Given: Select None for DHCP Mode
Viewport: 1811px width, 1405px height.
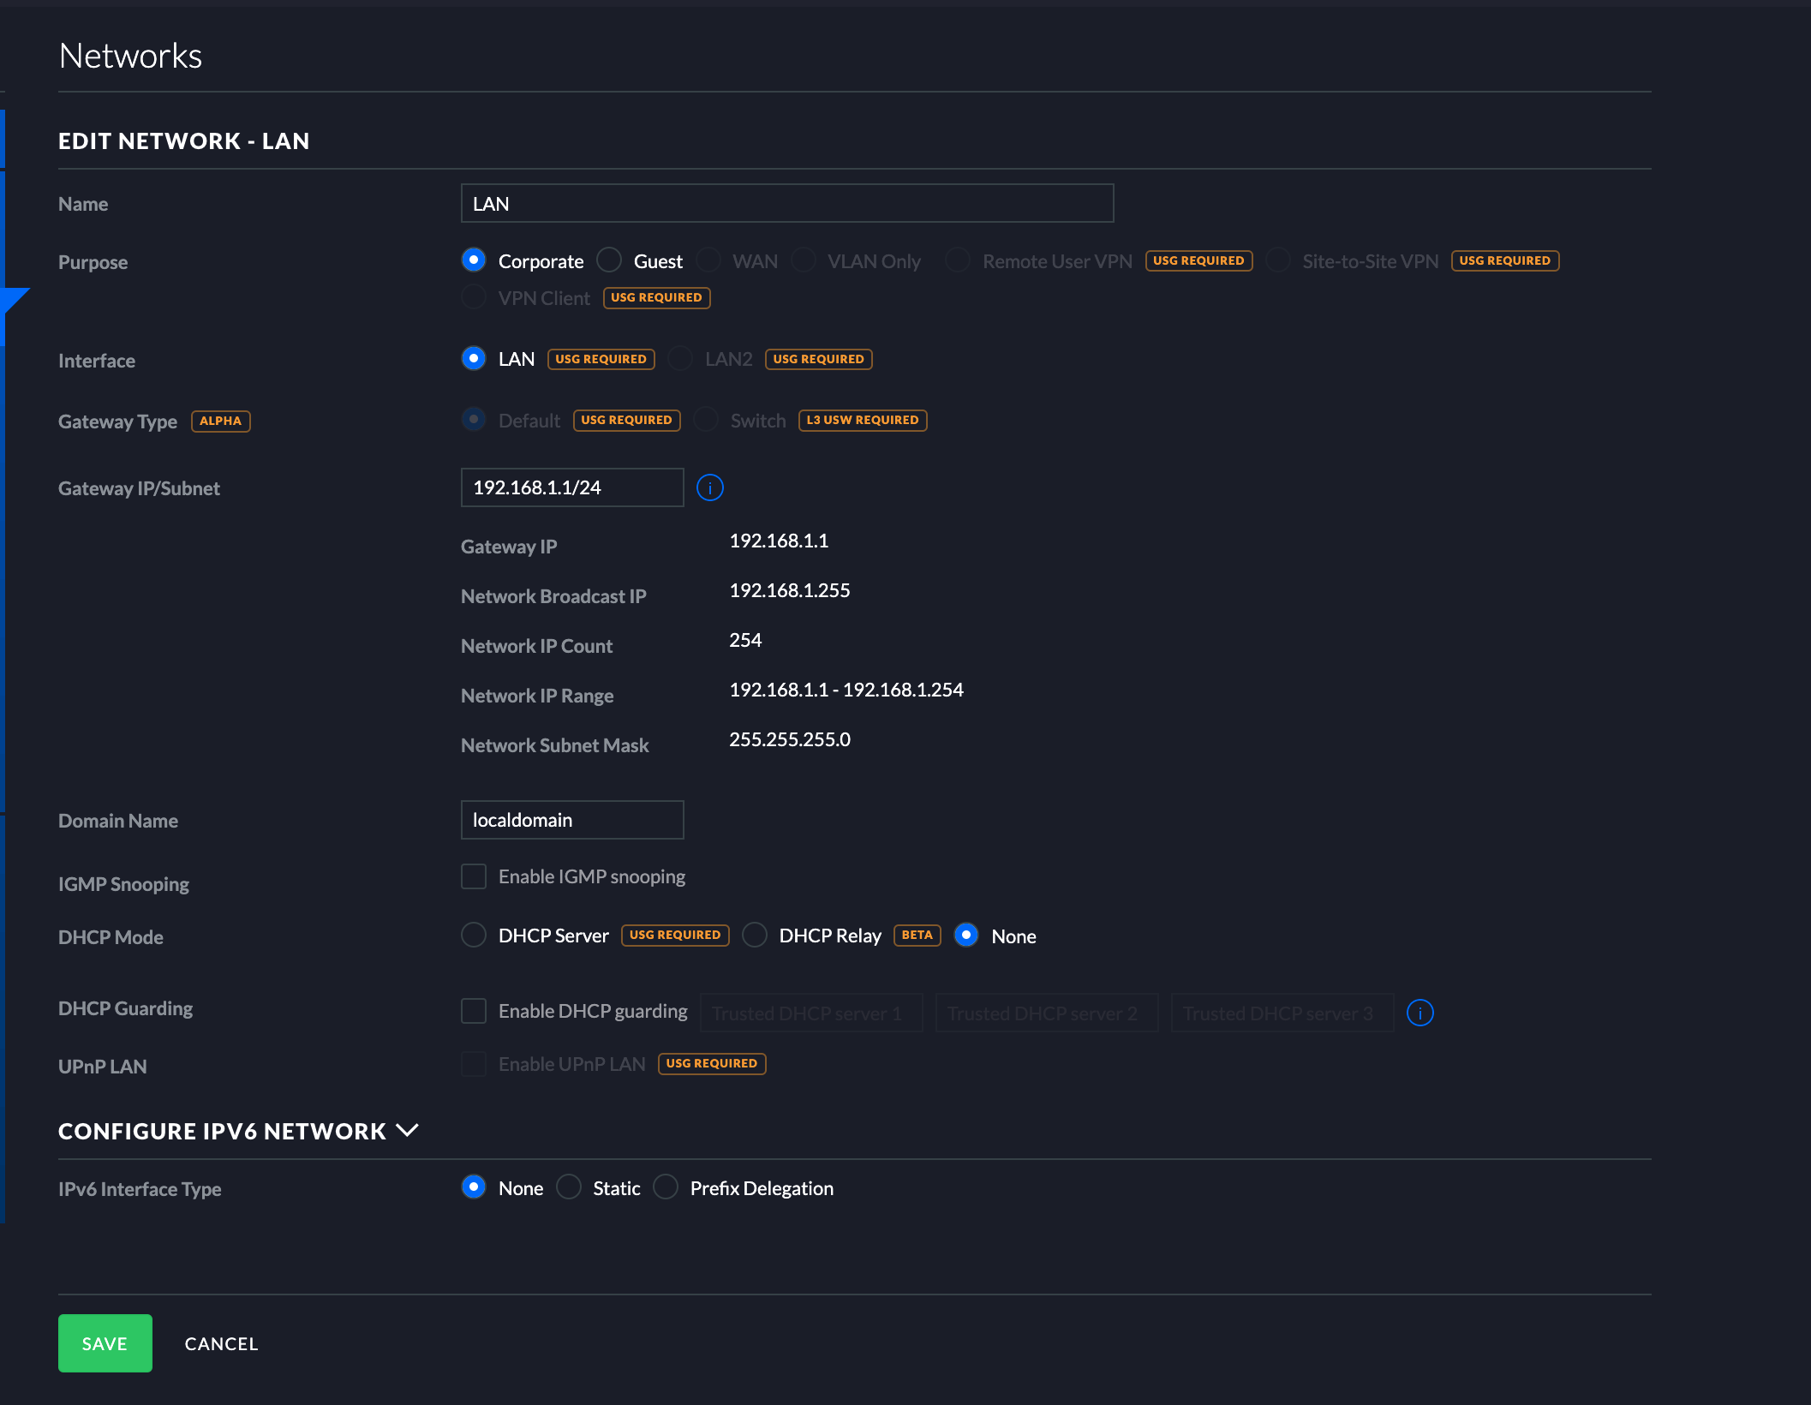Looking at the screenshot, I should coord(966,935).
